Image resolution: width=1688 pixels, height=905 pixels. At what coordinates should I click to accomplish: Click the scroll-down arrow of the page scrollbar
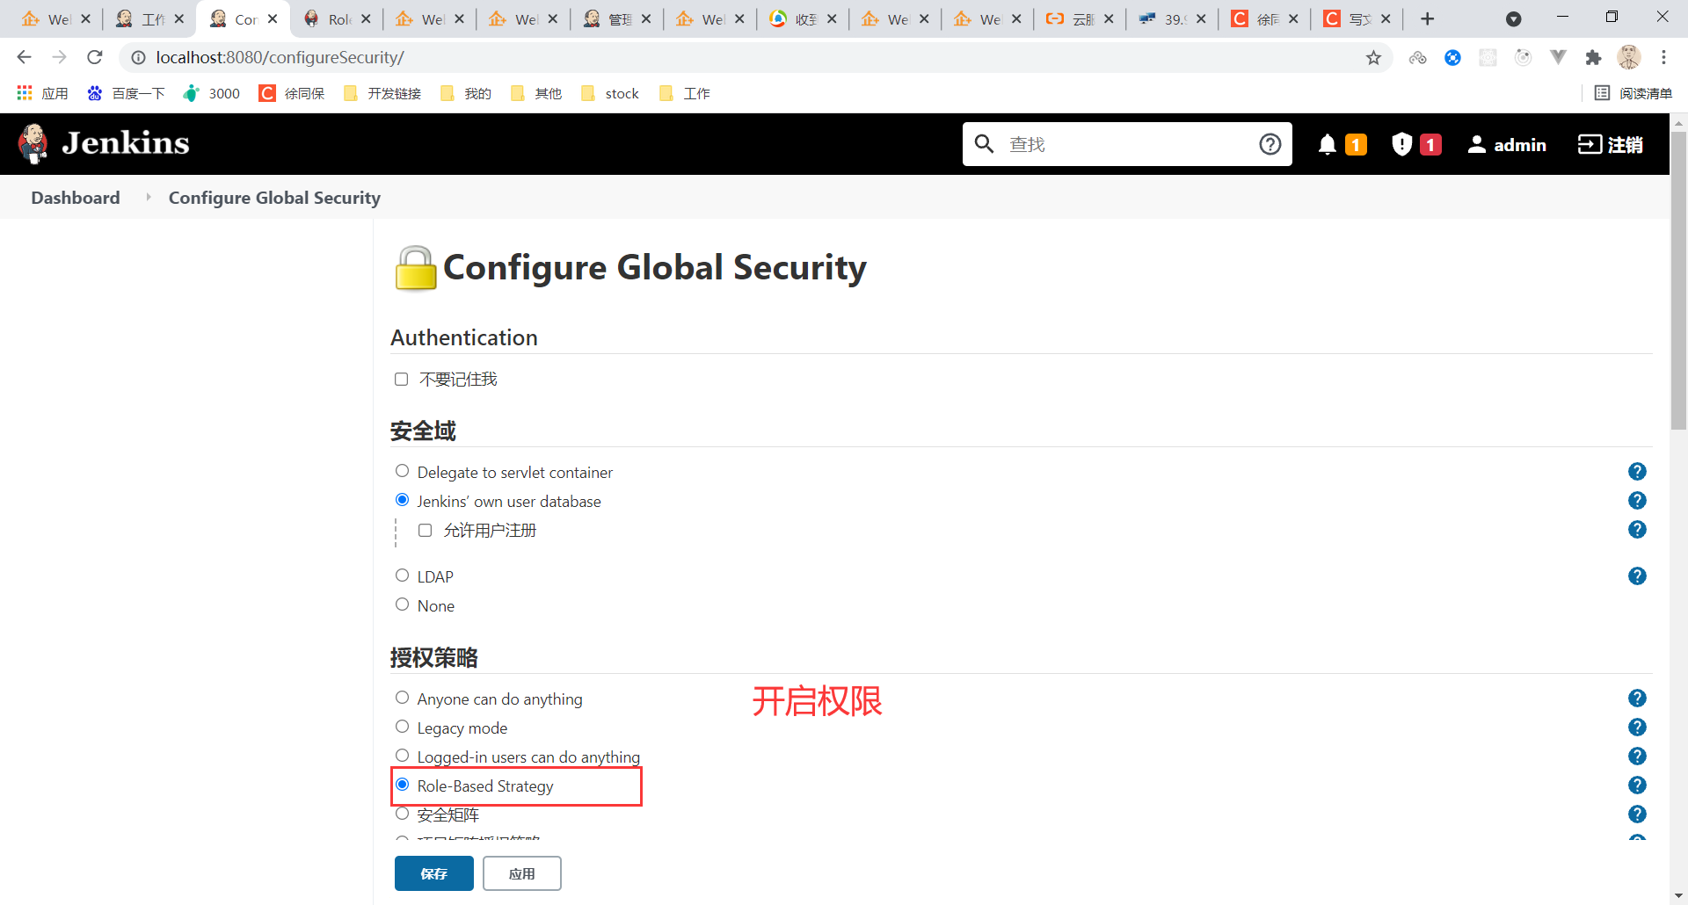pos(1678,896)
